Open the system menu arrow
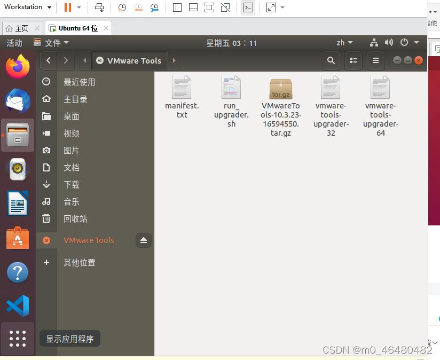The height and width of the screenshot is (360, 440). [417, 42]
